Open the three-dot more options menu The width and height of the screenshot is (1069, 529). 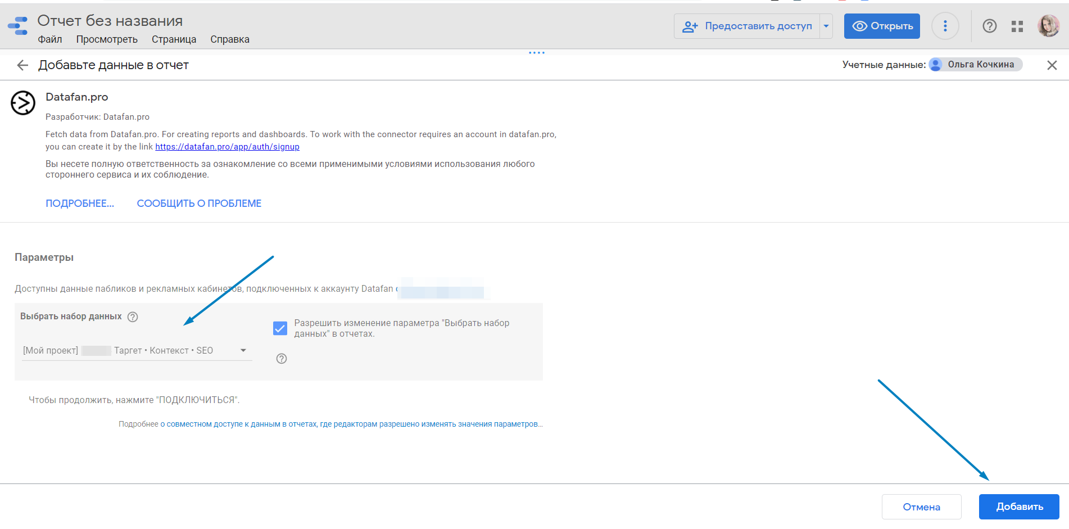pyautogui.click(x=945, y=26)
